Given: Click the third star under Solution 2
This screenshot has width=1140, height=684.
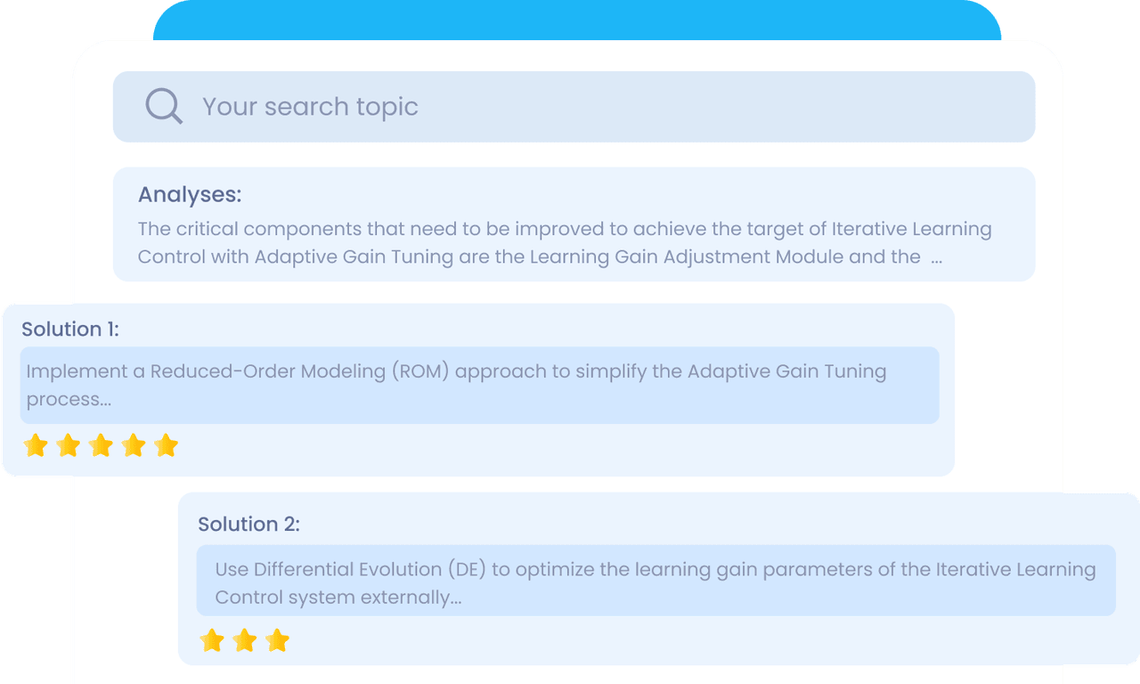Looking at the screenshot, I should (x=278, y=640).
